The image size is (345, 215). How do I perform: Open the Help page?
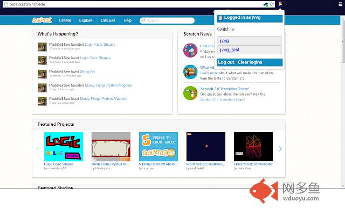pyautogui.click(x=128, y=20)
